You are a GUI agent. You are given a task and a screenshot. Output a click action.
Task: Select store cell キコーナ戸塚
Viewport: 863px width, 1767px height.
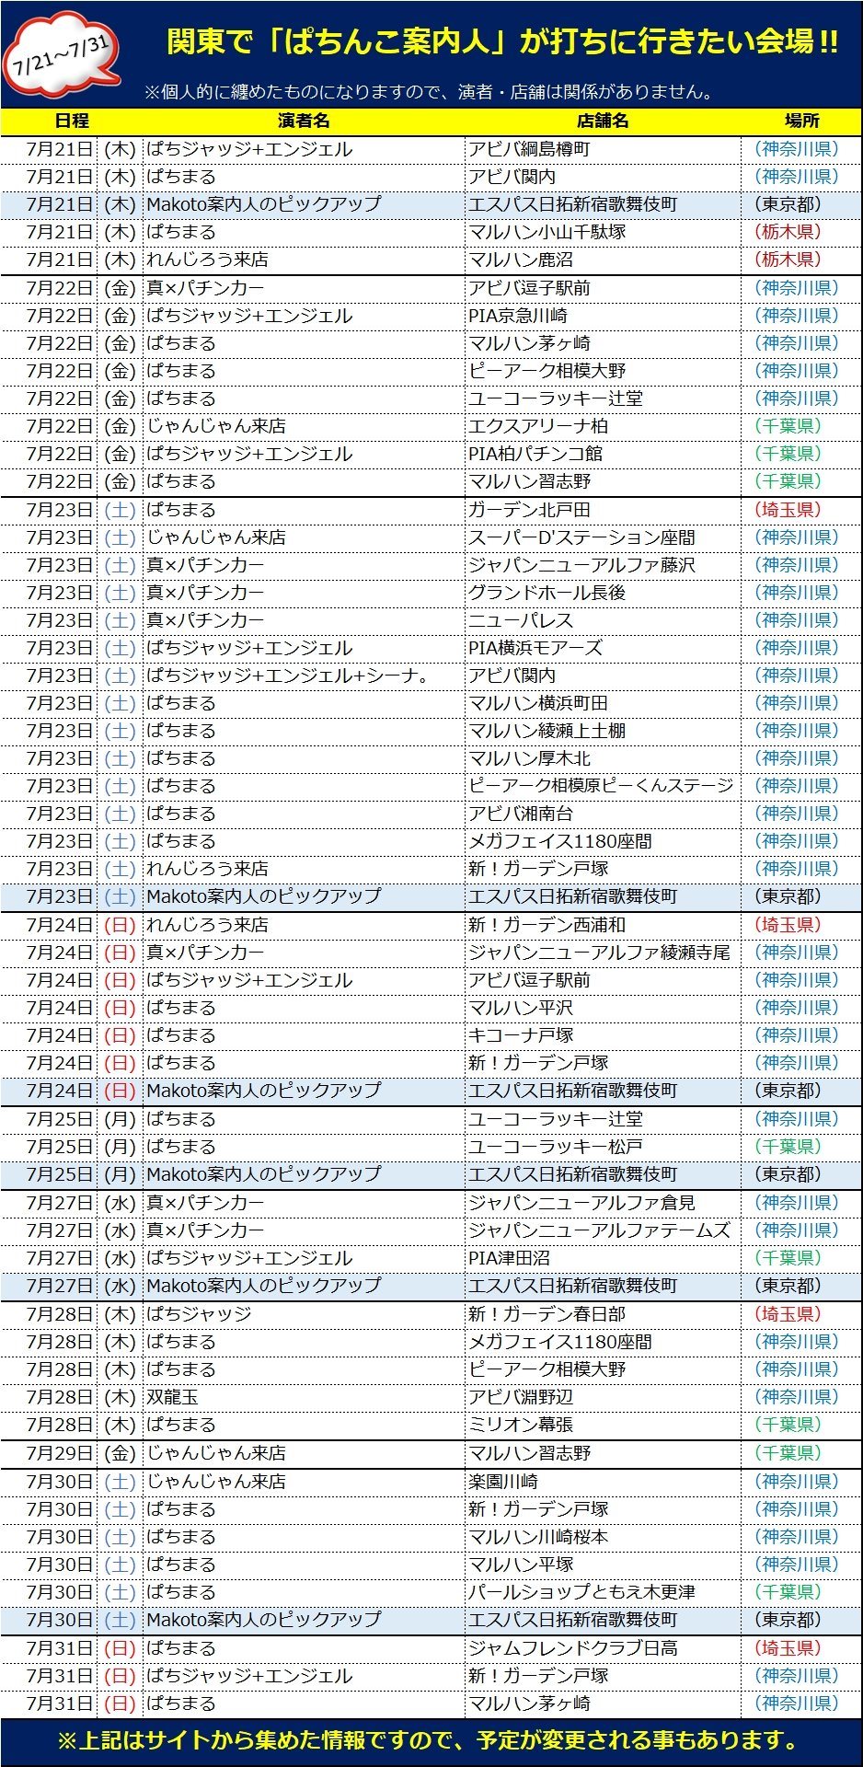coord(603,1035)
